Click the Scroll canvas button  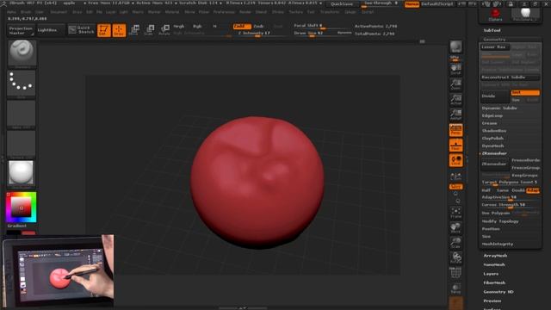click(455, 69)
